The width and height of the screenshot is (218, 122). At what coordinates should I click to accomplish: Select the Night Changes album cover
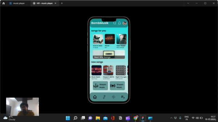pos(121,70)
